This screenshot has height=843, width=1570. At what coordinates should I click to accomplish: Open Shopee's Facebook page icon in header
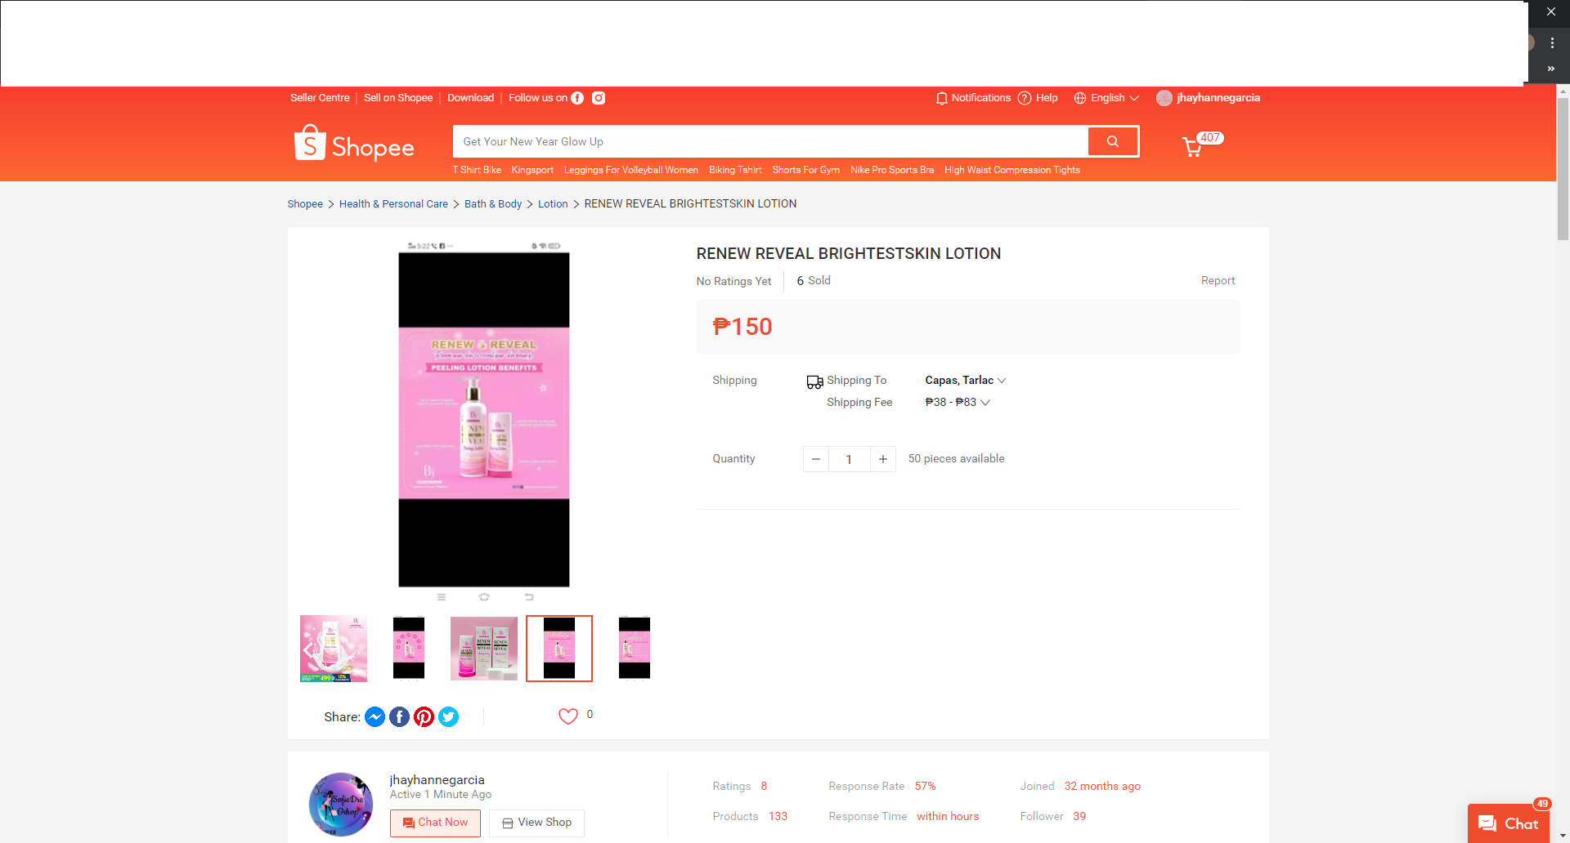point(577,98)
